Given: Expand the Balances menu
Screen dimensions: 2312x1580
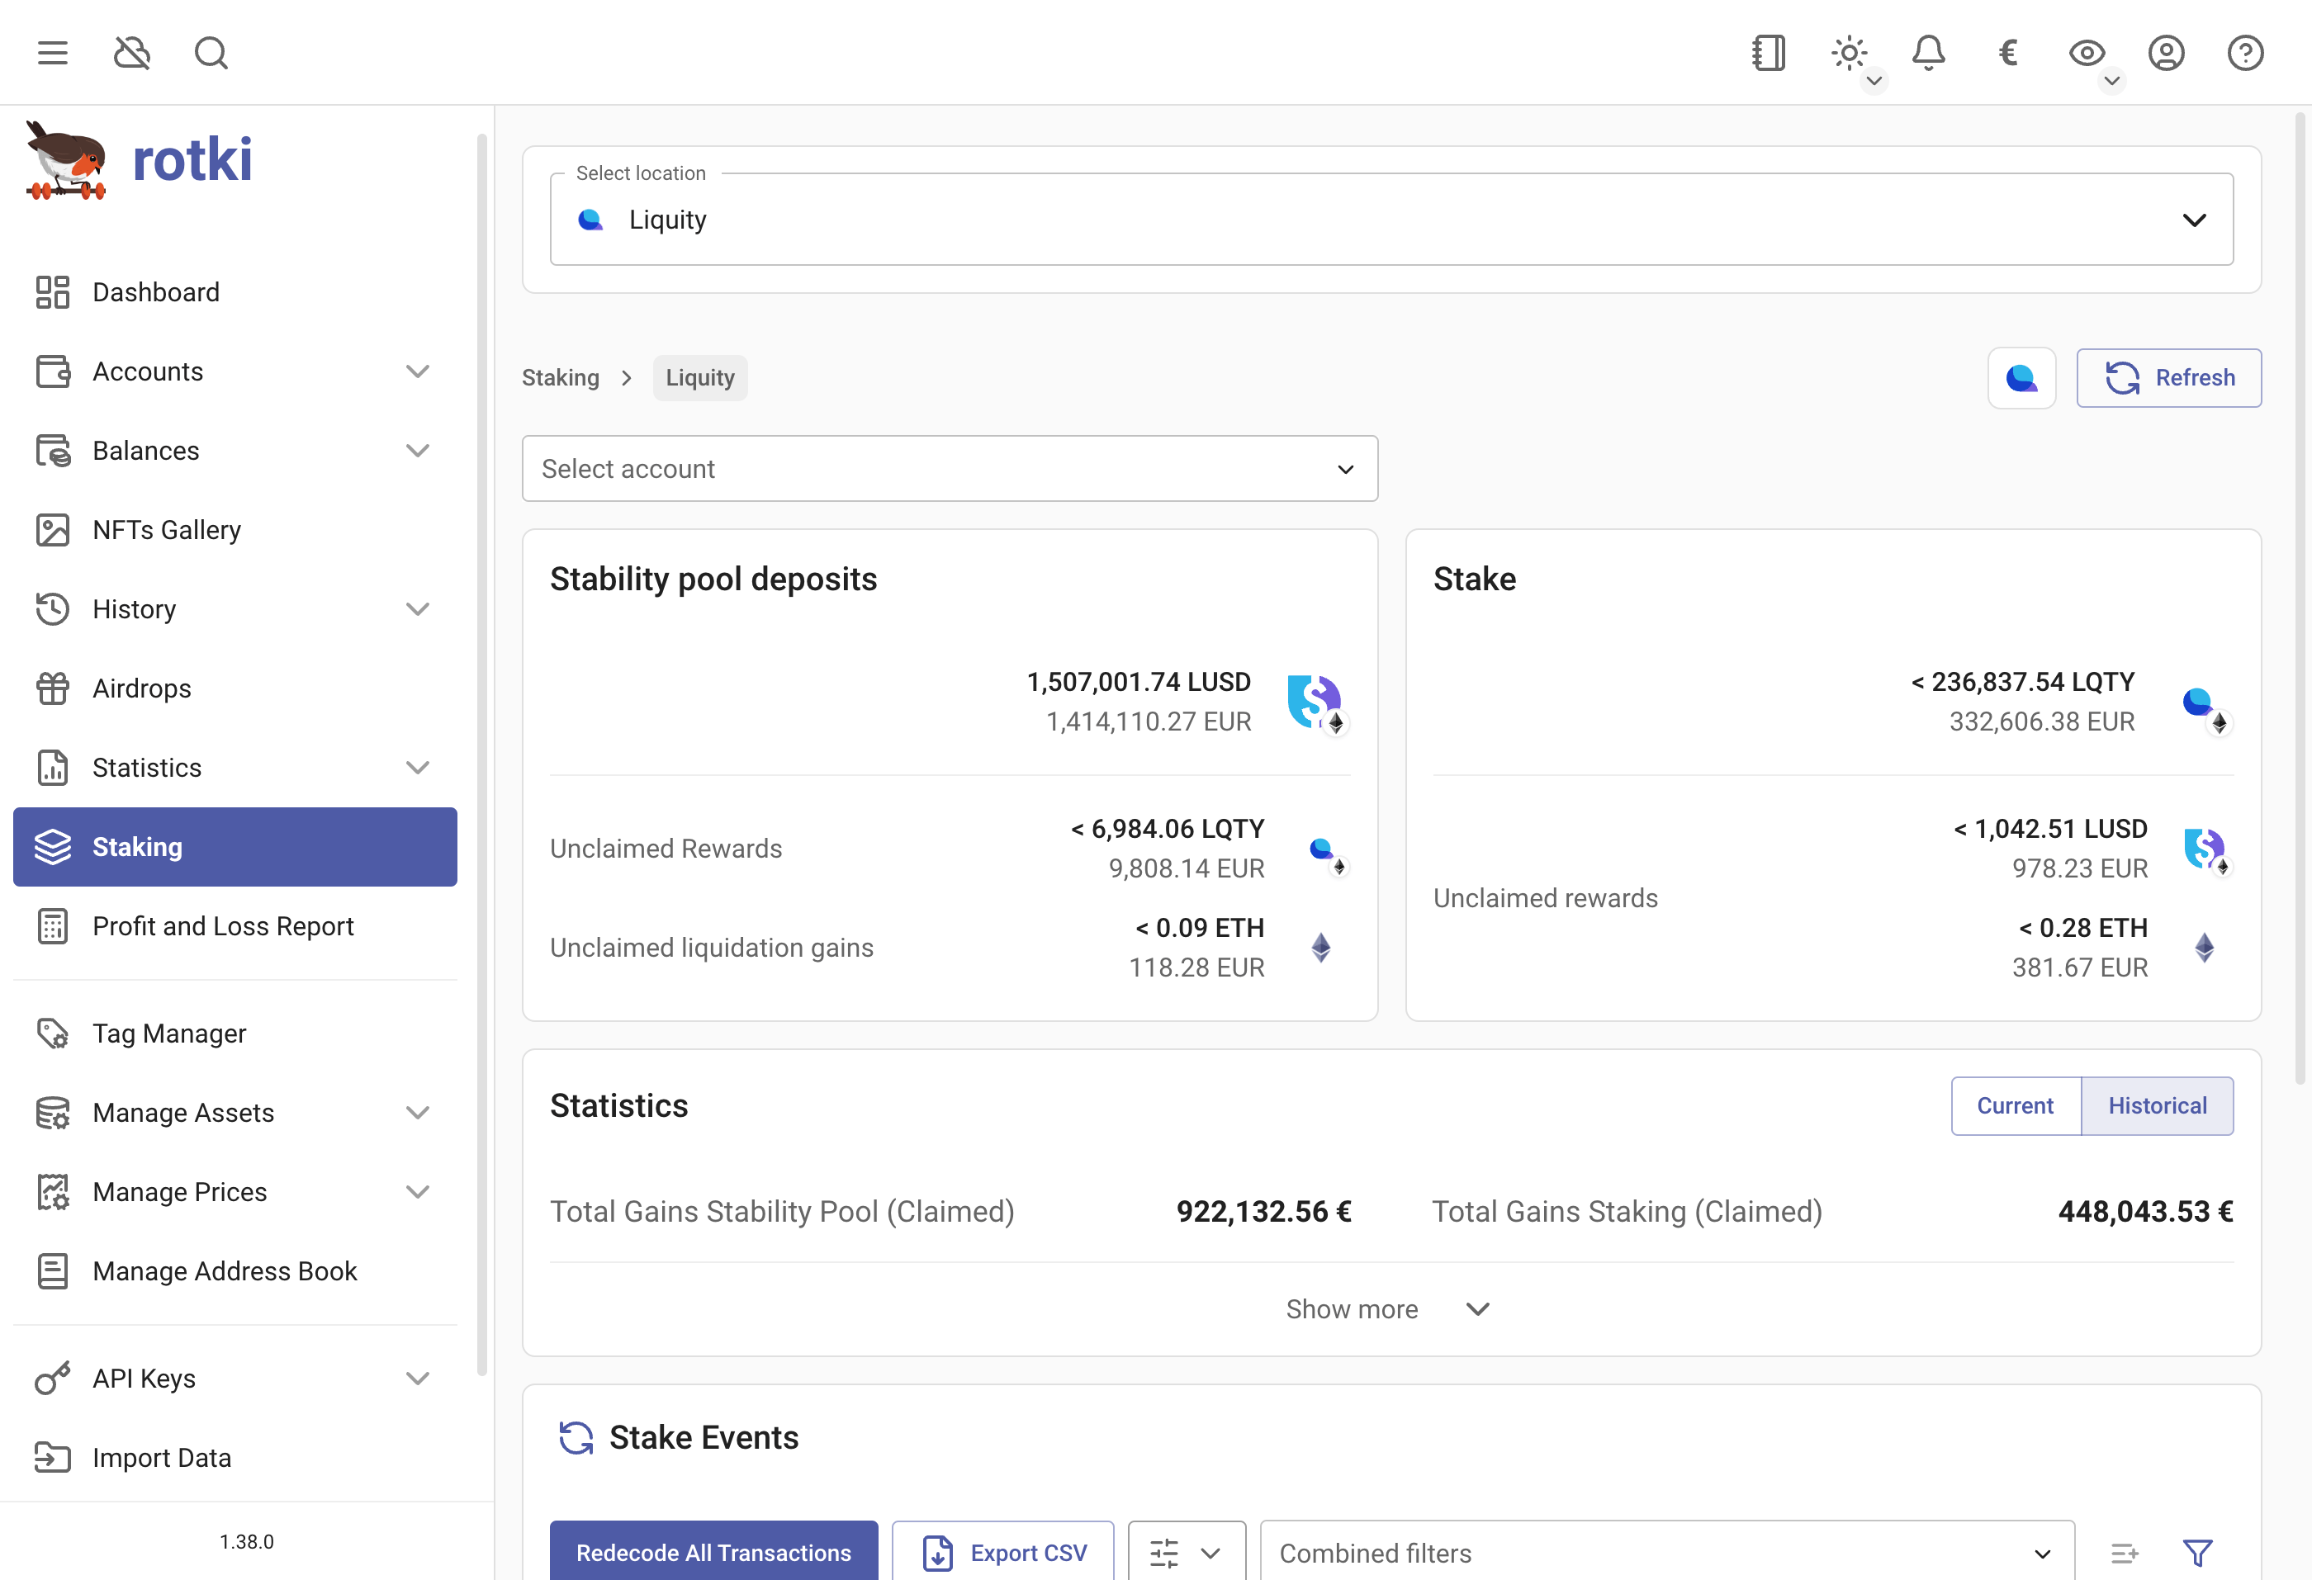Looking at the screenshot, I should 235,451.
